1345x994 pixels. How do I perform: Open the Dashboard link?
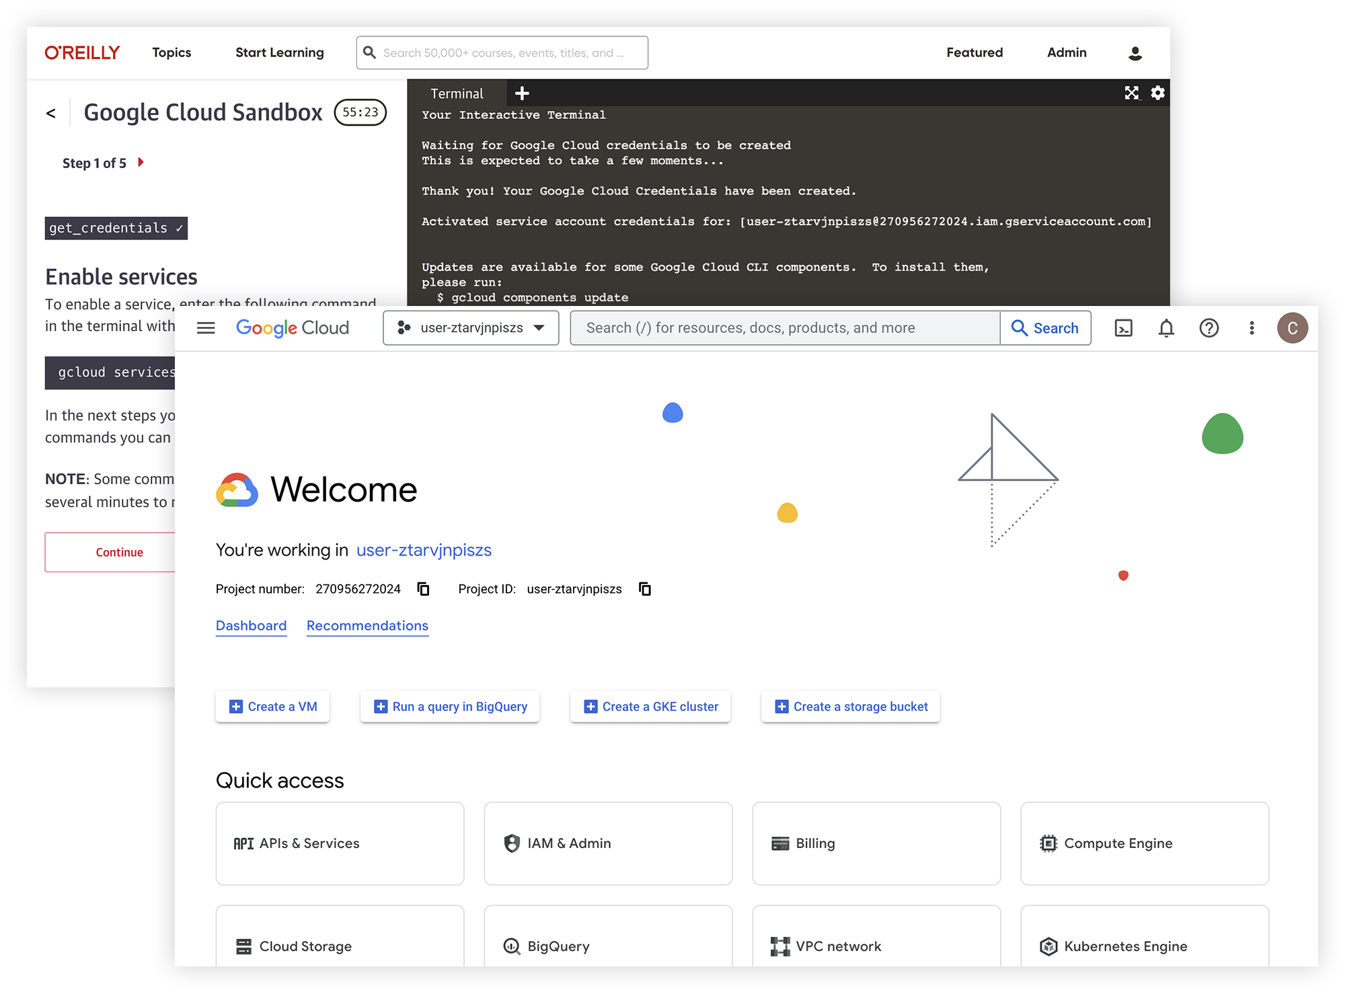(x=251, y=625)
